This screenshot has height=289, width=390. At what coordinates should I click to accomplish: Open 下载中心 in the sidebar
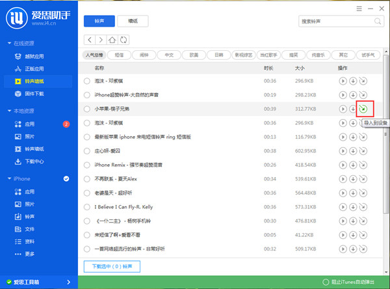34,161
